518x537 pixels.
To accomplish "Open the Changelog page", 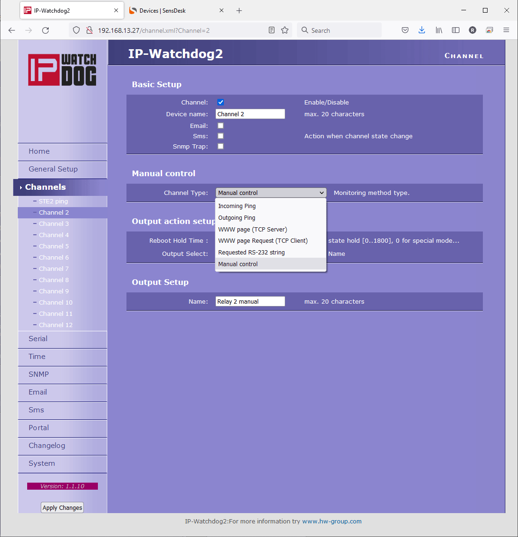I will (x=63, y=446).
